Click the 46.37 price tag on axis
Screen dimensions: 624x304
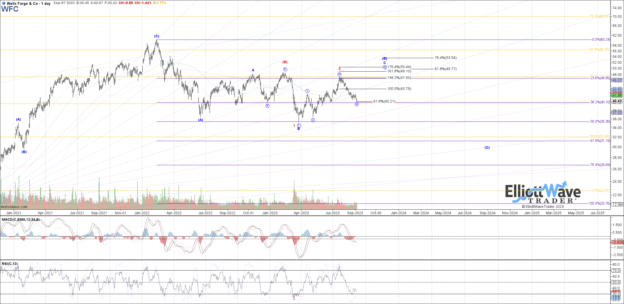coord(617,80)
